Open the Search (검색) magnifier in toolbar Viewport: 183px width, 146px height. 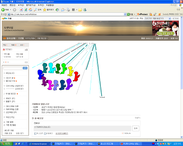click(x=38, y=10)
